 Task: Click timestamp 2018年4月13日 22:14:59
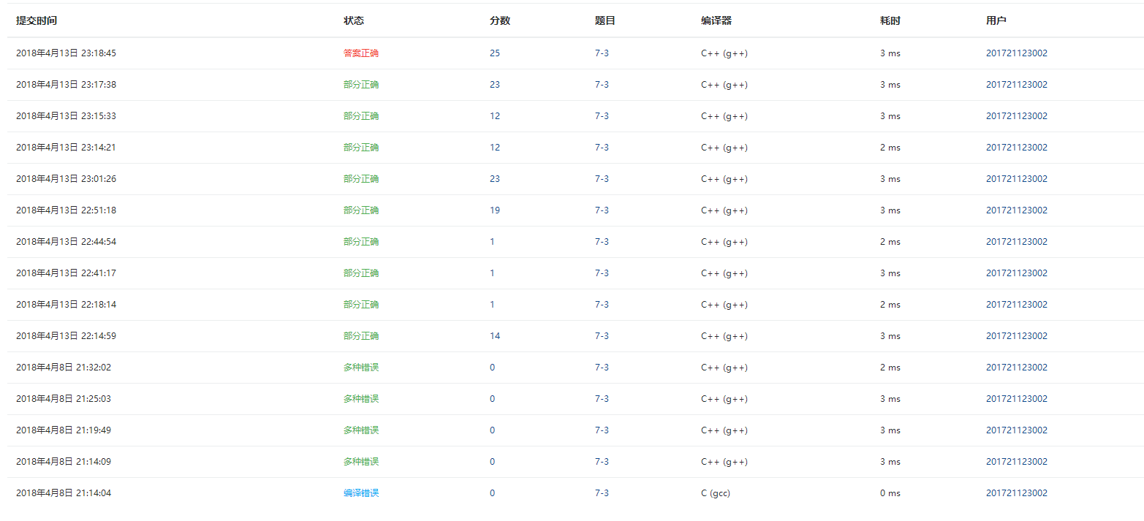tap(66, 336)
